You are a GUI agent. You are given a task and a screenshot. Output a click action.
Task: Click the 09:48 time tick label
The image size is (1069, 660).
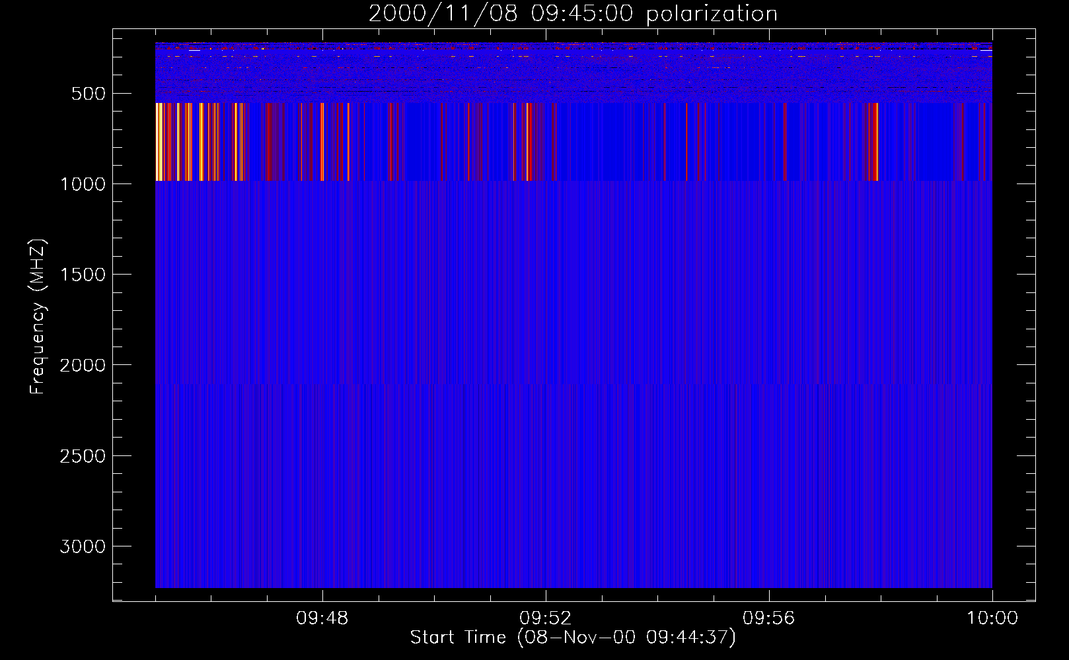[x=322, y=618]
